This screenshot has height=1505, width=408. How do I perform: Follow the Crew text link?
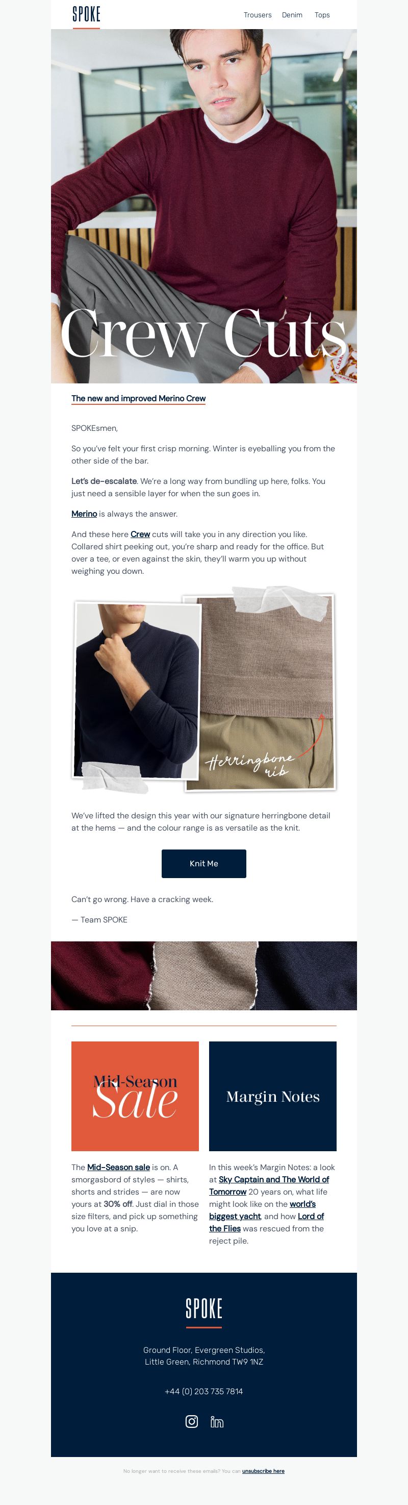(x=140, y=534)
